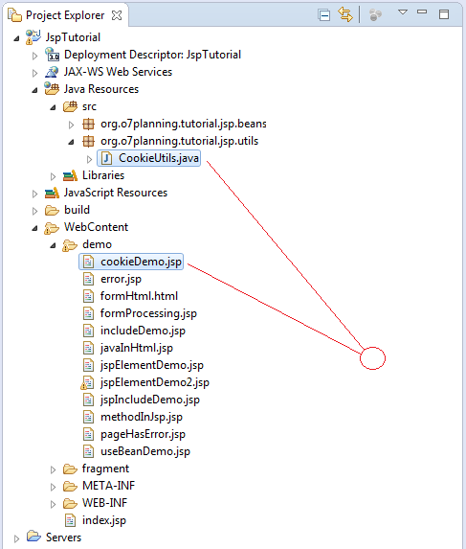
Task: Click the CookieUtils.java file icon
Action: click(x=106, y=158)
